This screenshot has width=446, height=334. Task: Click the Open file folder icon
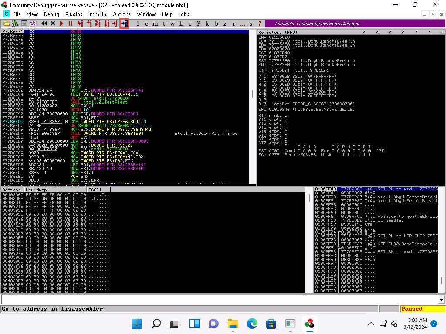point(7,23)
